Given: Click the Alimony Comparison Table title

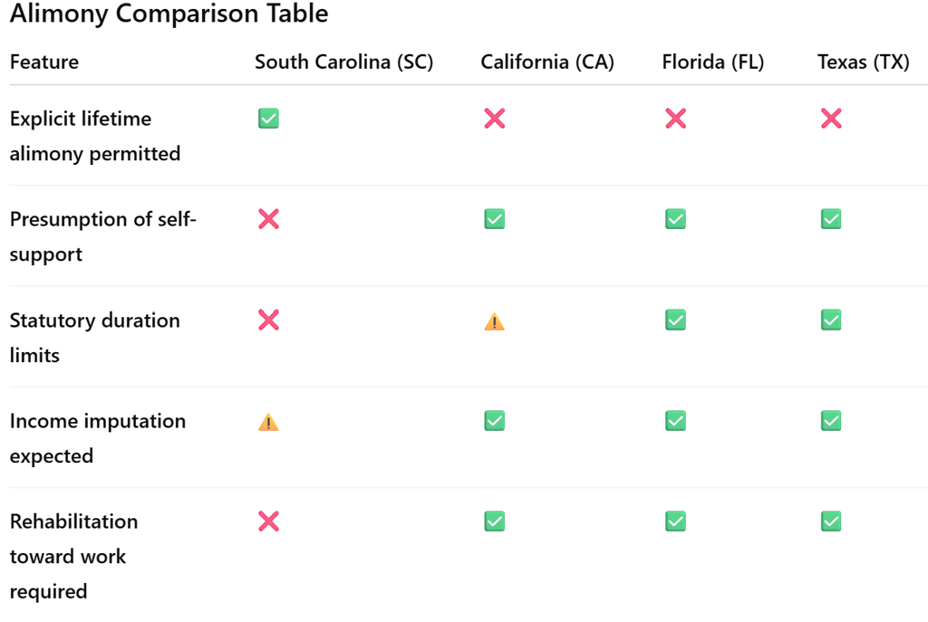Looking at the screenshot, I should [169, 14].
